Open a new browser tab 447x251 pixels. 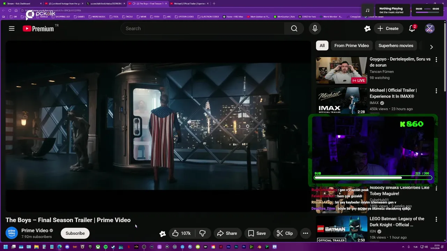214,3
